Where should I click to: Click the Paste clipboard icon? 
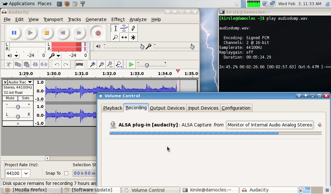[27, 64]
